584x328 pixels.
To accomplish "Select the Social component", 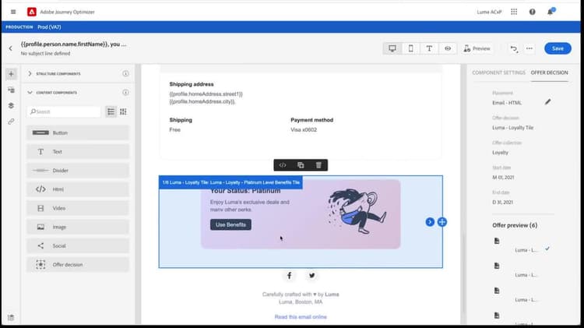I will click(x=78, y=245).
